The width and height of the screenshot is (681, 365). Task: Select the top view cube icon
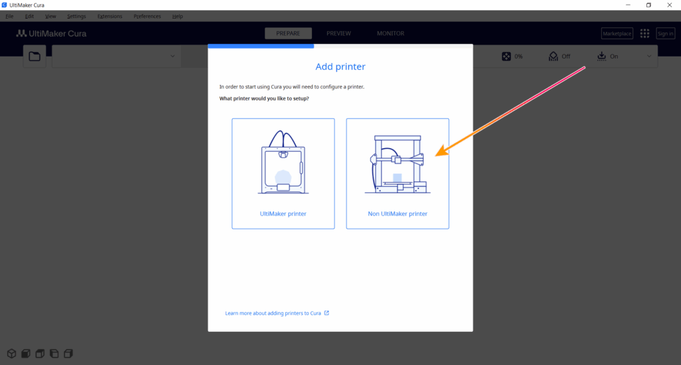pos(40,353)
